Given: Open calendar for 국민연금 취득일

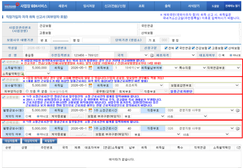Looking at the screenshot, I should pos(90,68).
